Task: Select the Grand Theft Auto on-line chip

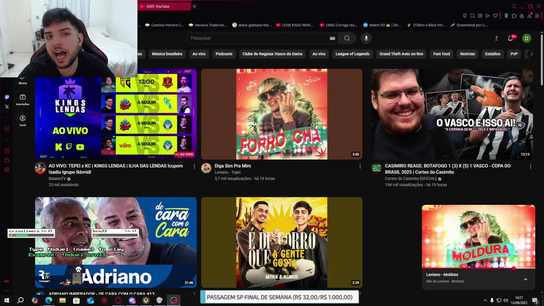Action: (401, 54)
